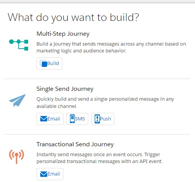Click the orange antenna Transactional Send icon
195x182 pixels.
(16, 157)
